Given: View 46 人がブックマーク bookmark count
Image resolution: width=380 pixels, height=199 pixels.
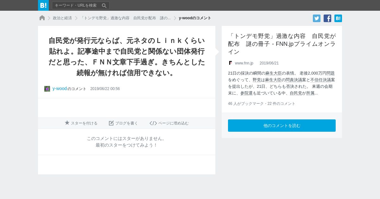Looking at the screenshot, I should [x=246, y=104].
